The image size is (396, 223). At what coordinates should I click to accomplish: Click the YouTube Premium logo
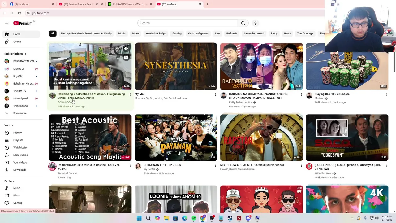pyautogui.click(x=23, y=23)
